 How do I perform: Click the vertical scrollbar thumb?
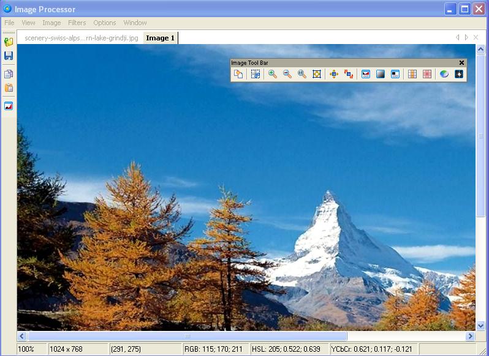480,135
